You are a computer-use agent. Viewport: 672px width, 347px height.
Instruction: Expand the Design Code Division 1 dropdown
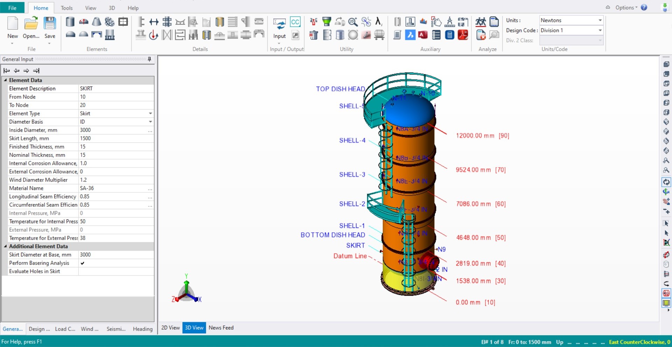[x=600, y=30]
